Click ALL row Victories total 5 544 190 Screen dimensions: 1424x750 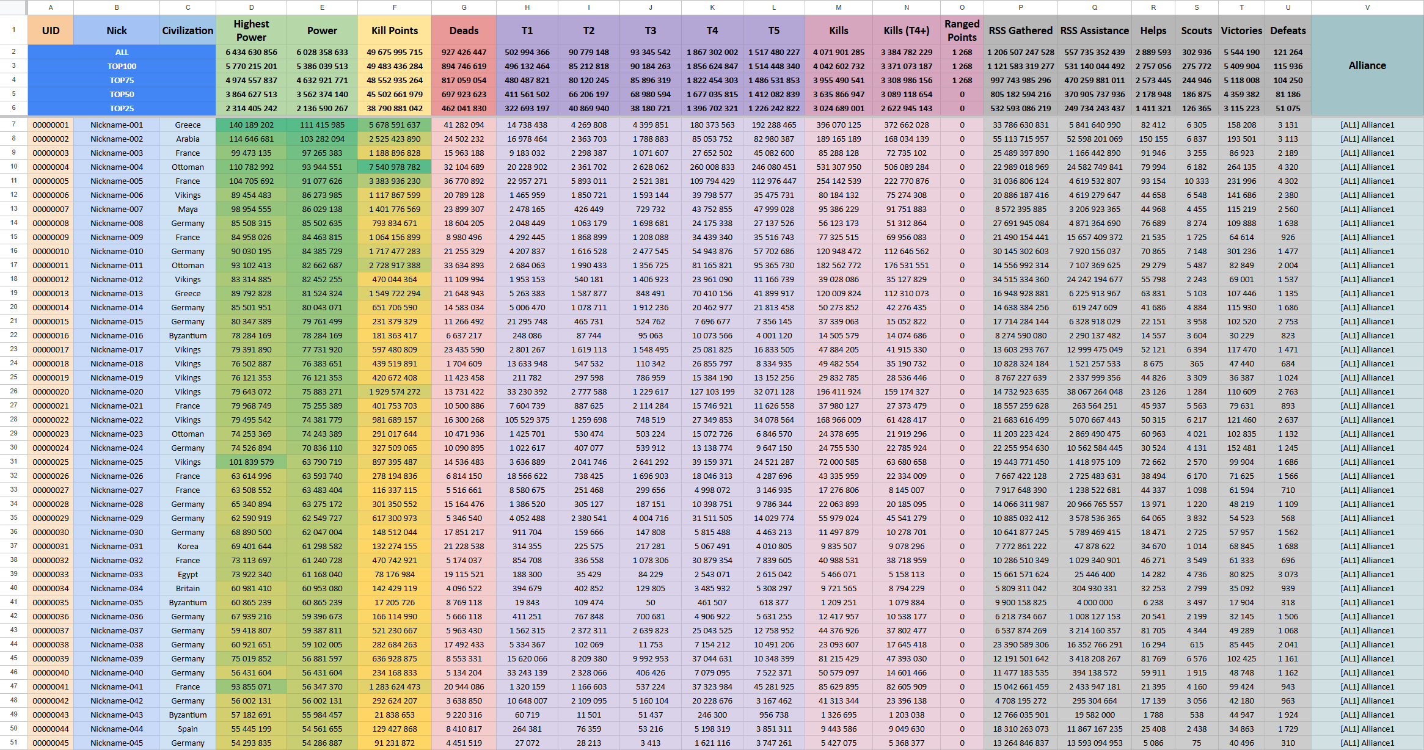(1241, 52)
